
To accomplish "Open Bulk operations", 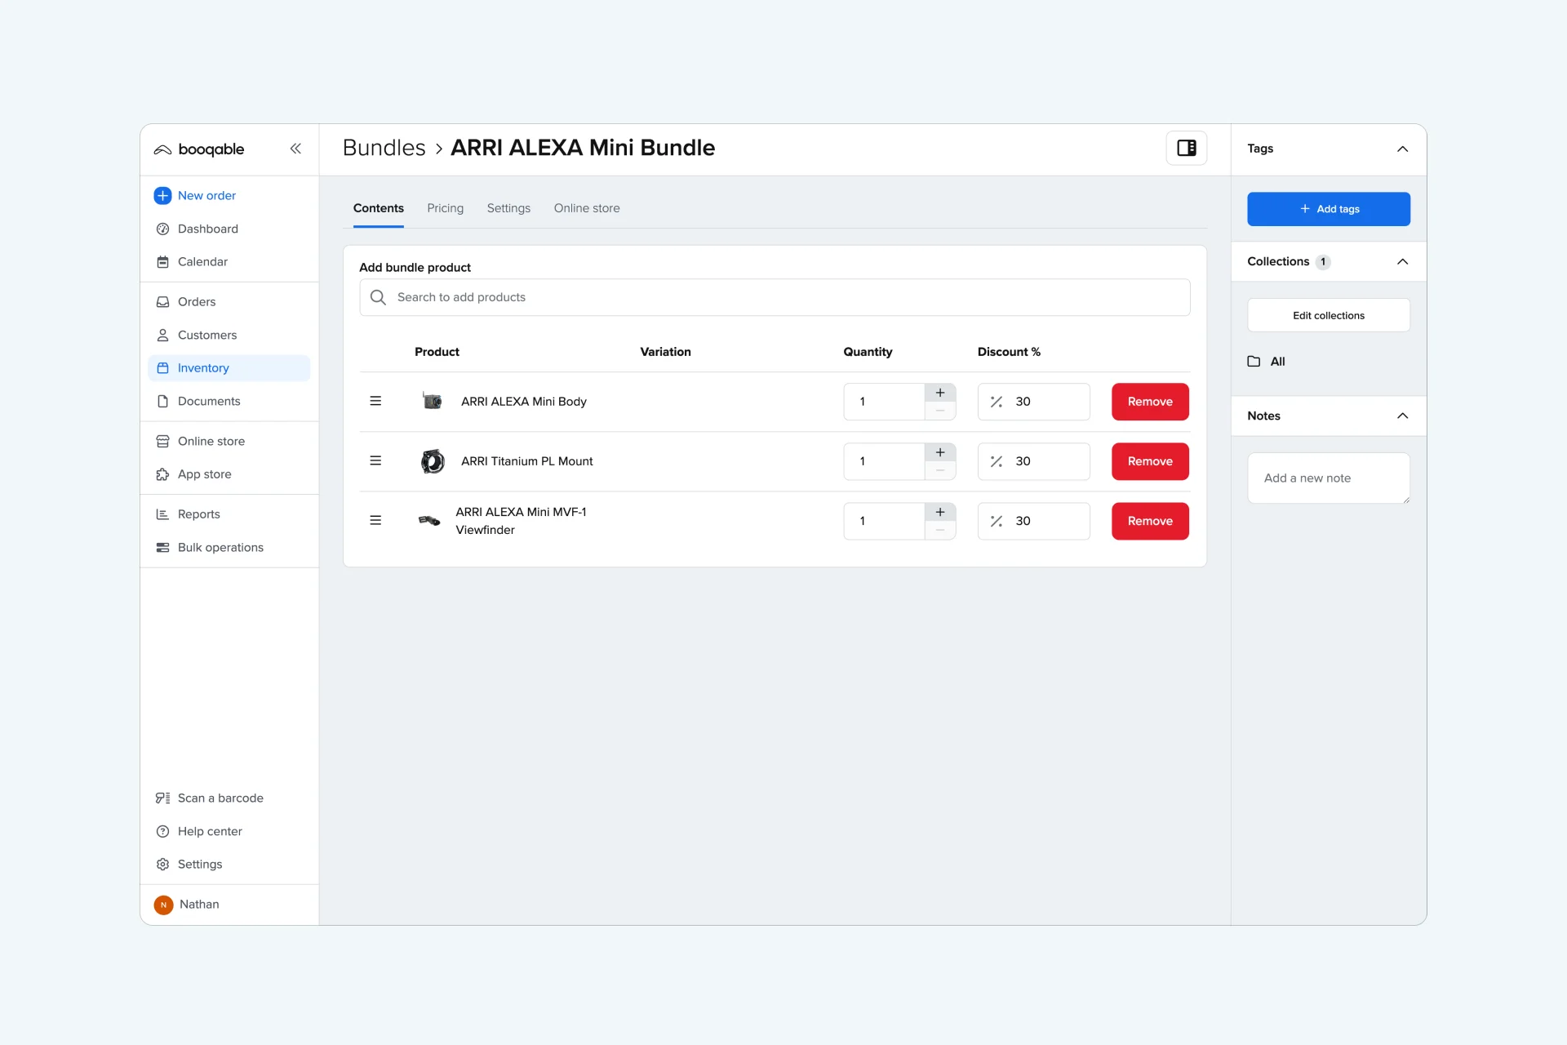I will point(220,548).
